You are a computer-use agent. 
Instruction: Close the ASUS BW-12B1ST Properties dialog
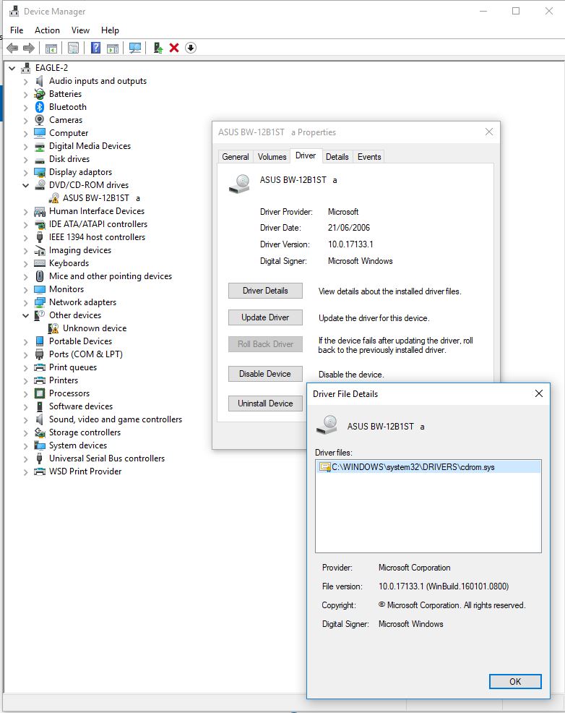coord(488,132)
